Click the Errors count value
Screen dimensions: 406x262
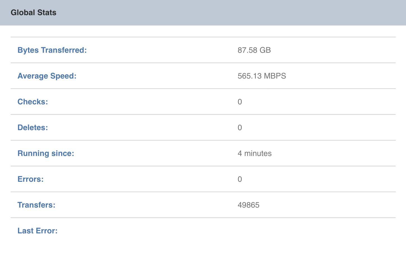pos(240,179)
